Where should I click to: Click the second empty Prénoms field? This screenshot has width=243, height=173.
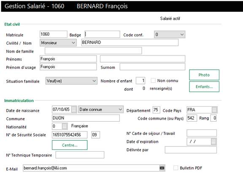point(143,59)
